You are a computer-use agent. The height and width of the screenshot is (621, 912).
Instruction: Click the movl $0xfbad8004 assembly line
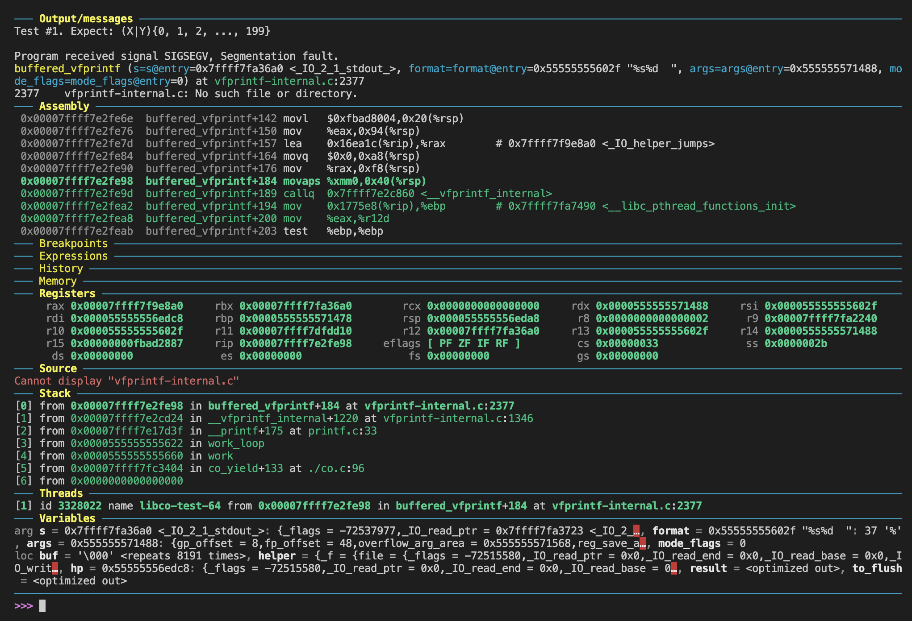pos(242,119)
